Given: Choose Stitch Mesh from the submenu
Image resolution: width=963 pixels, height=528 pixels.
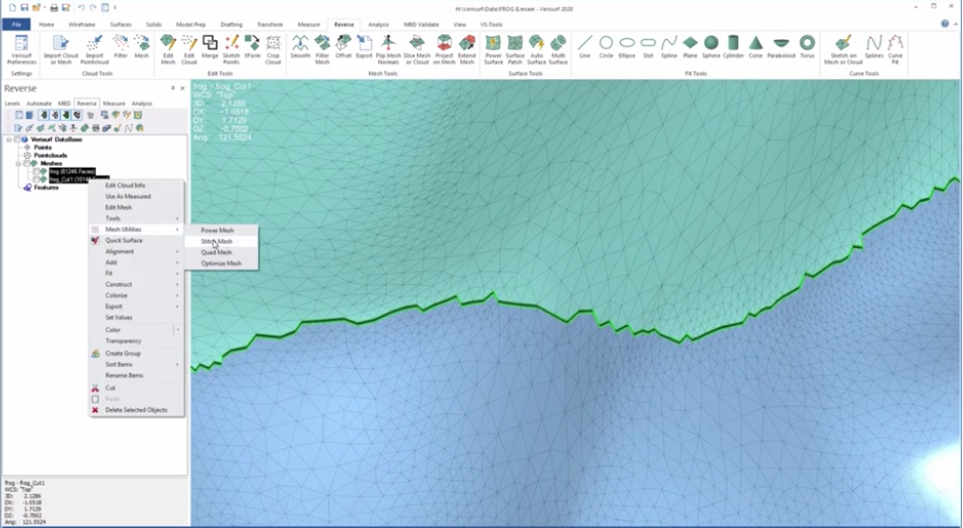Looking at the screenshot, I should click(x=221, y=241).
